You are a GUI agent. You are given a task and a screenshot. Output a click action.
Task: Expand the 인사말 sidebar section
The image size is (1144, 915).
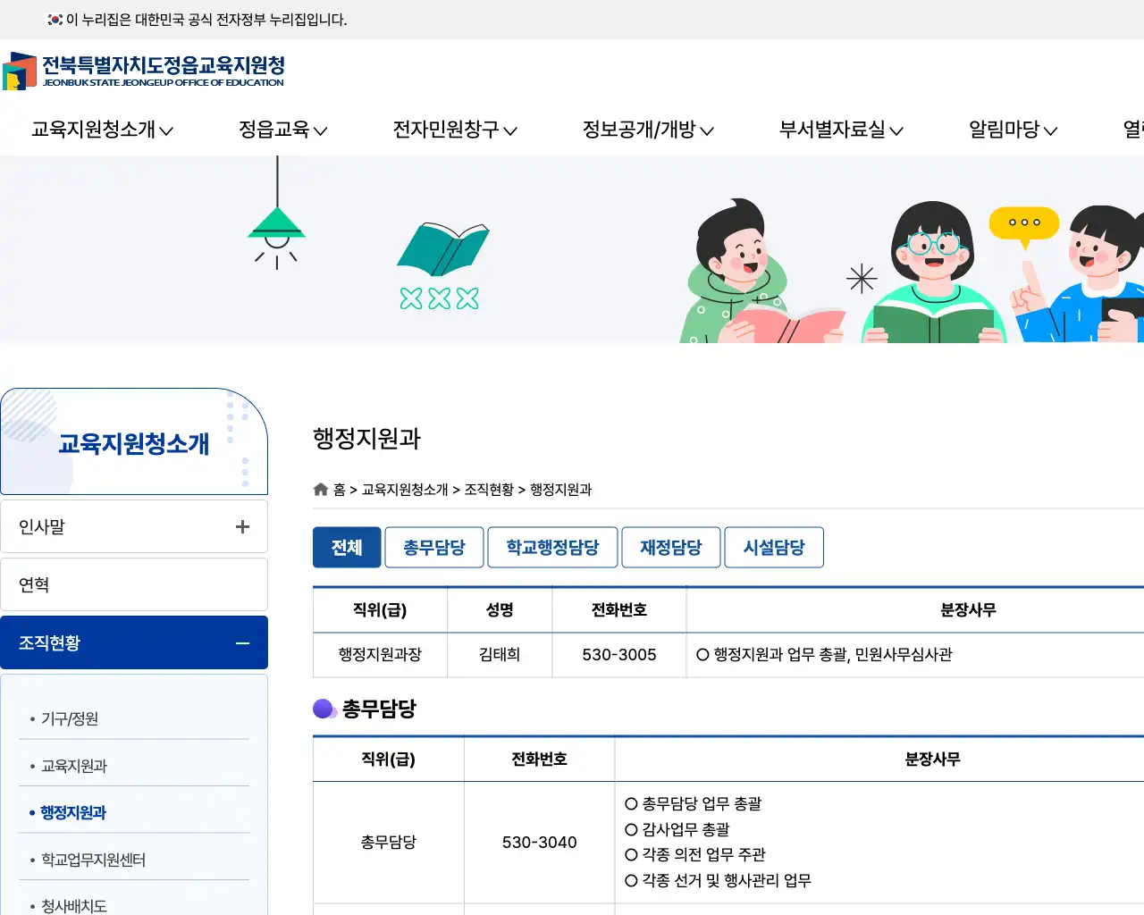[x=241, y=526]
